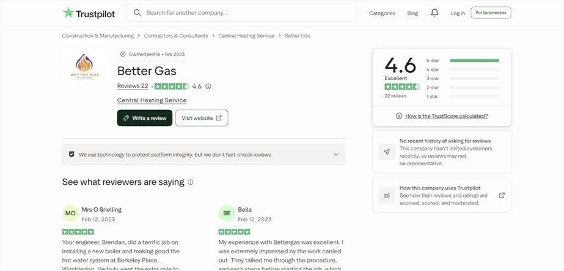The image size is (564, 271).
Task: Click Central Heating Service category link below title
Action: click(x=152, y=100)
